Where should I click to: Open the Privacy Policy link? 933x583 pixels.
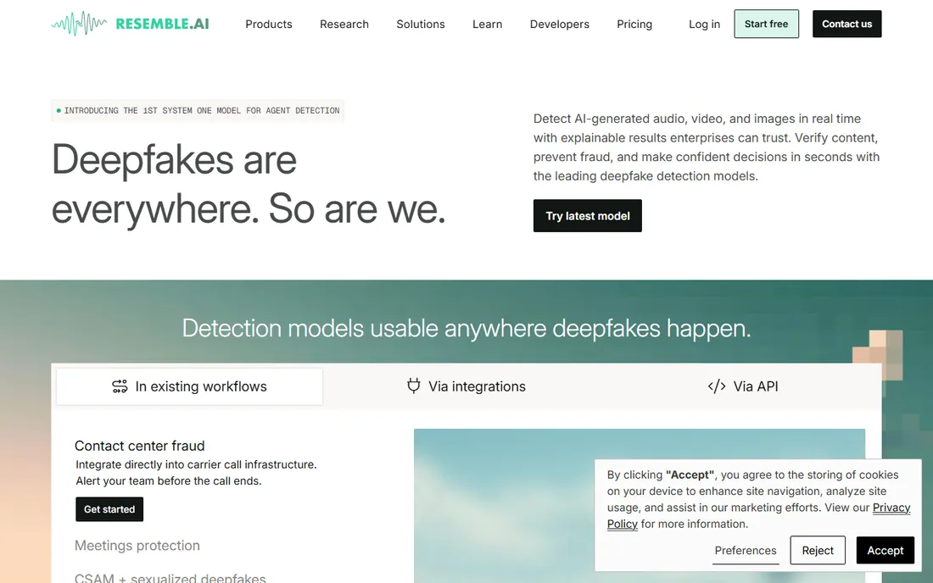[x=891, y=508]
